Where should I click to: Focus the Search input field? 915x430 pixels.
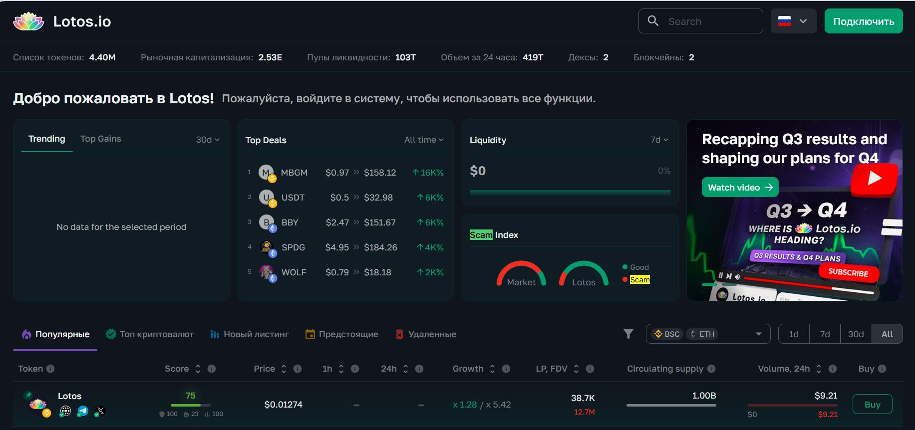coord(701,21)
